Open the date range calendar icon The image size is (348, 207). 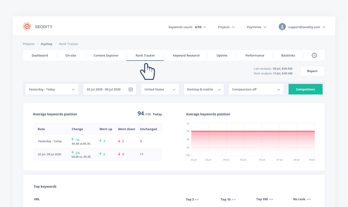click(x=131, y=89)
